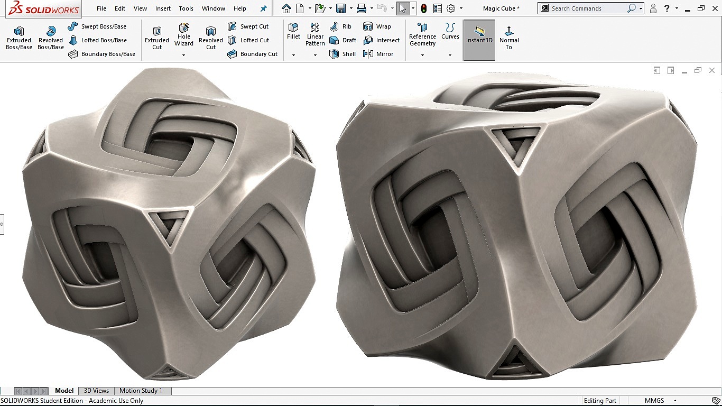Select the Wrap feature

[x=377, y=26]
